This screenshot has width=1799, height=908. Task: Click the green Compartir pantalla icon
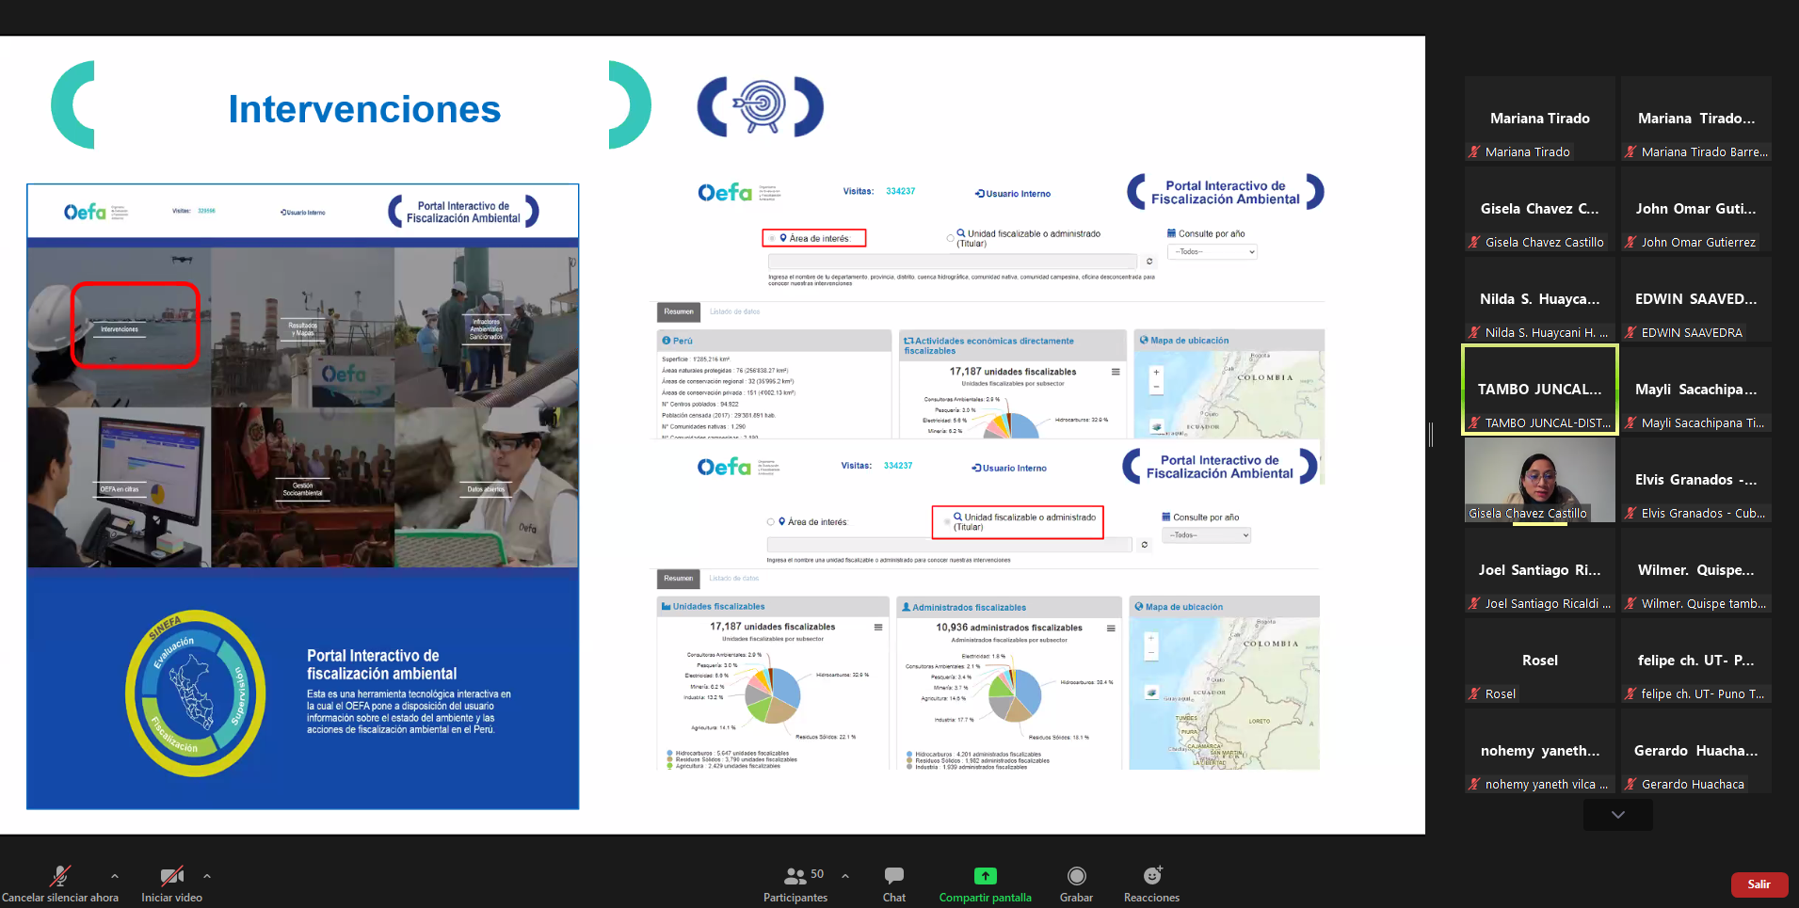[985, 876]
